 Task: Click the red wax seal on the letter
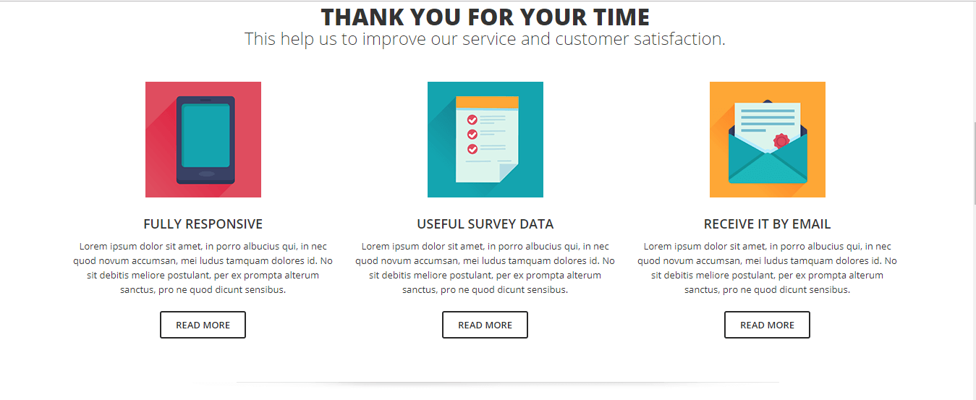click(781, 141)
